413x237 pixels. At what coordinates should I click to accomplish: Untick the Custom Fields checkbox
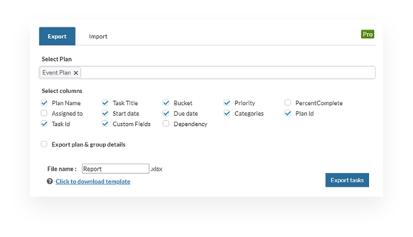pos(105,124)
